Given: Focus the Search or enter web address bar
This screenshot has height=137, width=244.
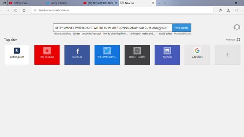Looking at the screenshot, I should point(122,10).
